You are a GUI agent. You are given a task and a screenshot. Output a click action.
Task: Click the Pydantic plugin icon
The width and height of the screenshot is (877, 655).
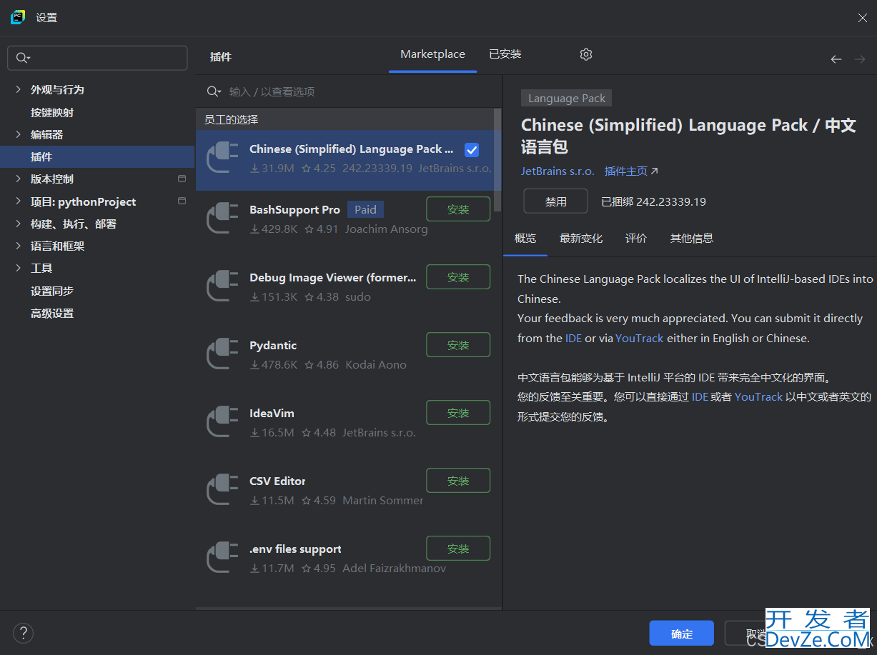click(222, 354)
